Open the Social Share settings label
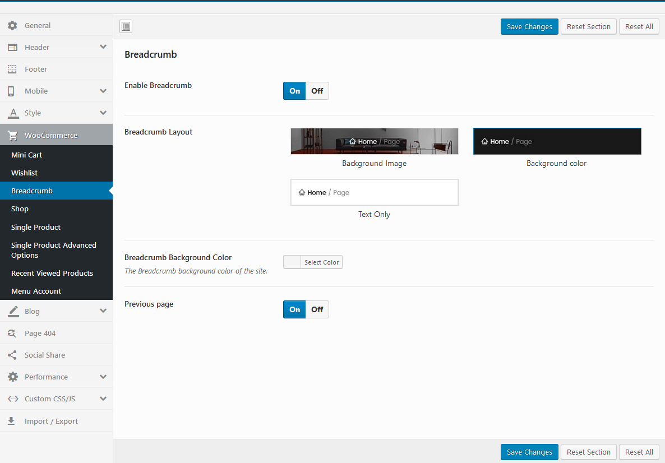The height and width of the screenshot is (463, 665). pyautogui.click(x=44, y=355)
